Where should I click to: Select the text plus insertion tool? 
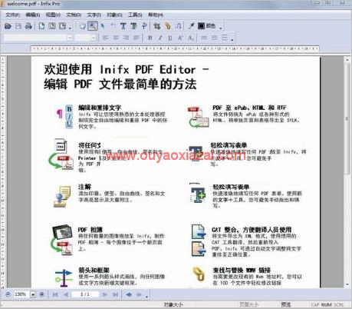point(144,26)
